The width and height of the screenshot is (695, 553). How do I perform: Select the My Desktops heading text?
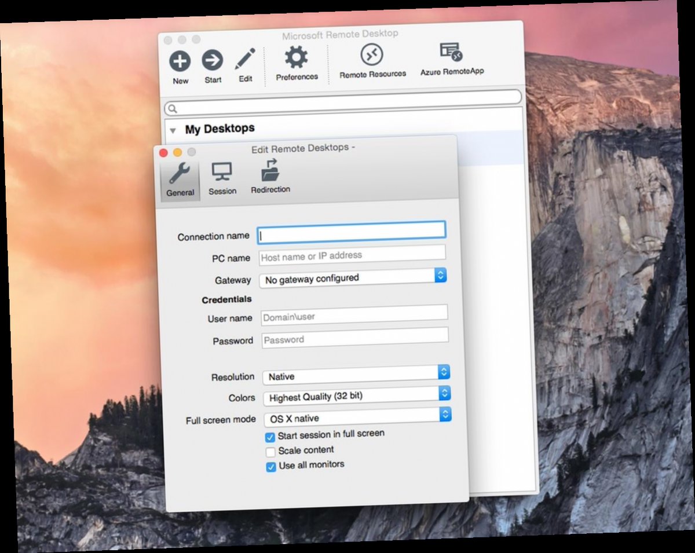point(220,129)
